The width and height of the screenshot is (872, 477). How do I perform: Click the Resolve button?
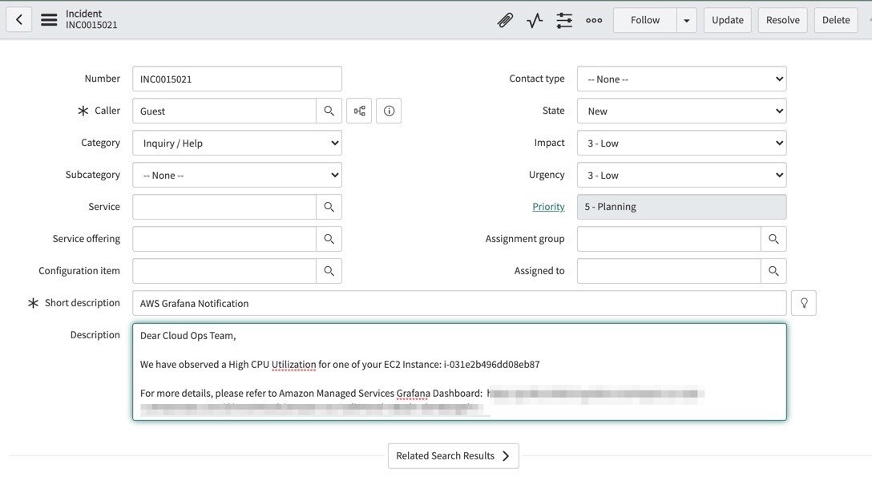[x=782, y=21]
